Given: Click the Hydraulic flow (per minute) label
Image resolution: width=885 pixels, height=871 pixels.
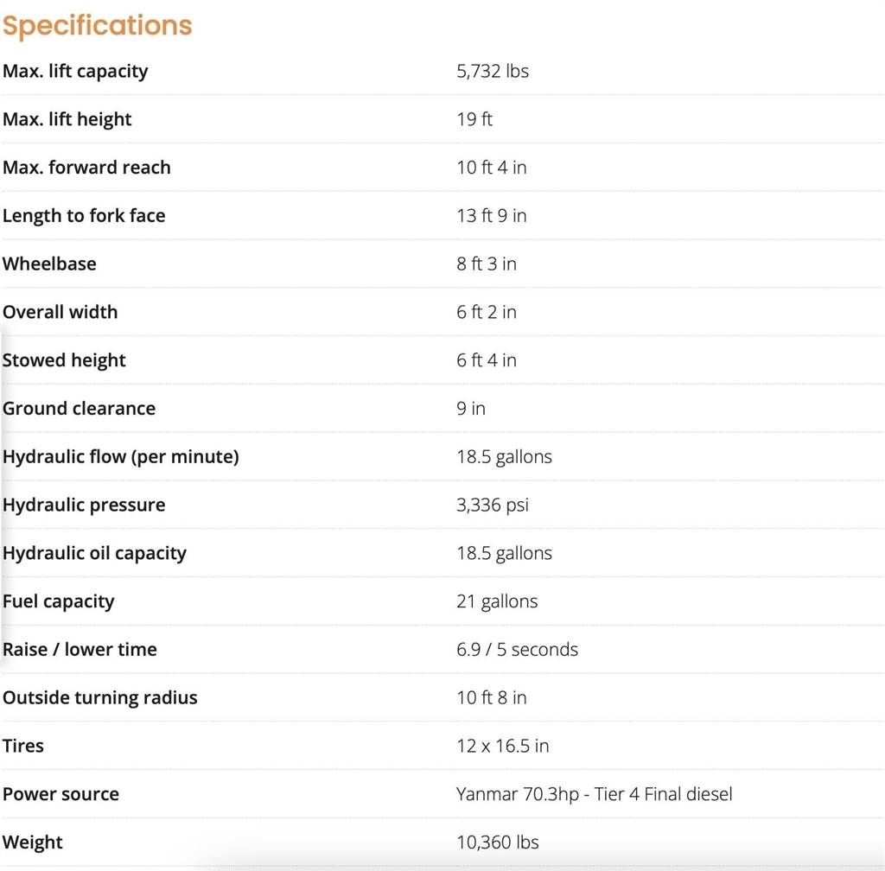Looking at the screenshot, I should (120, 457).
